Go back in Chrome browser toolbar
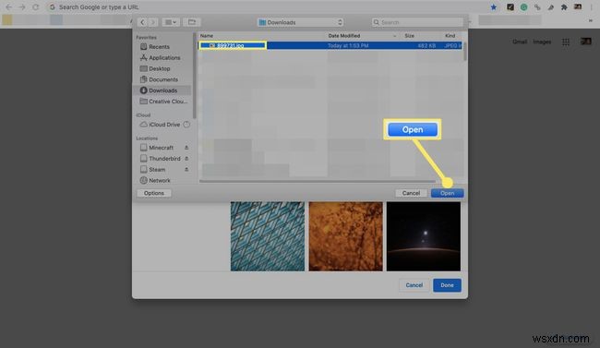This screenshot has width=600, height=348. tap(8, 6)
